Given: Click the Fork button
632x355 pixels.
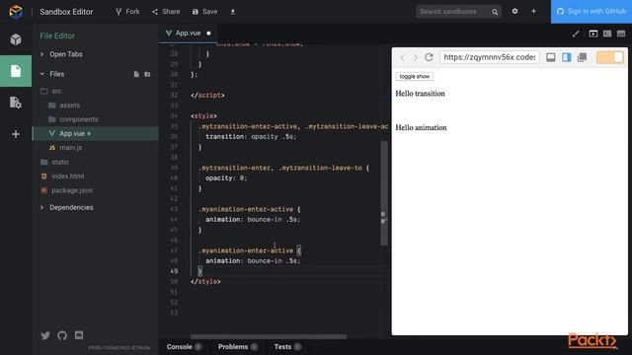Looking at the screenshot, I should [x=127, y=12].
